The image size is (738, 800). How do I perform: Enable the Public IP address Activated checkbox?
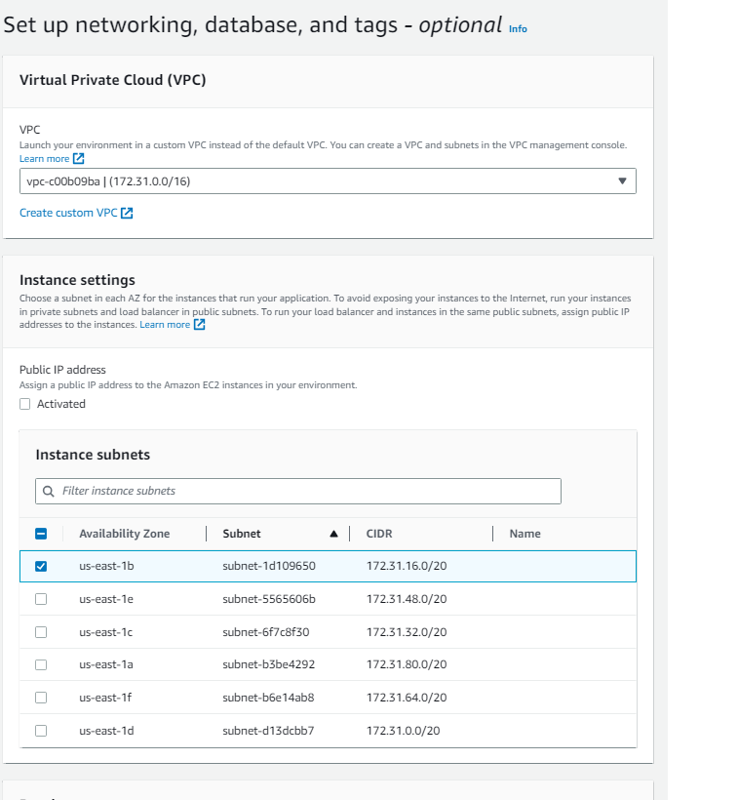click(x=25, y=404)
